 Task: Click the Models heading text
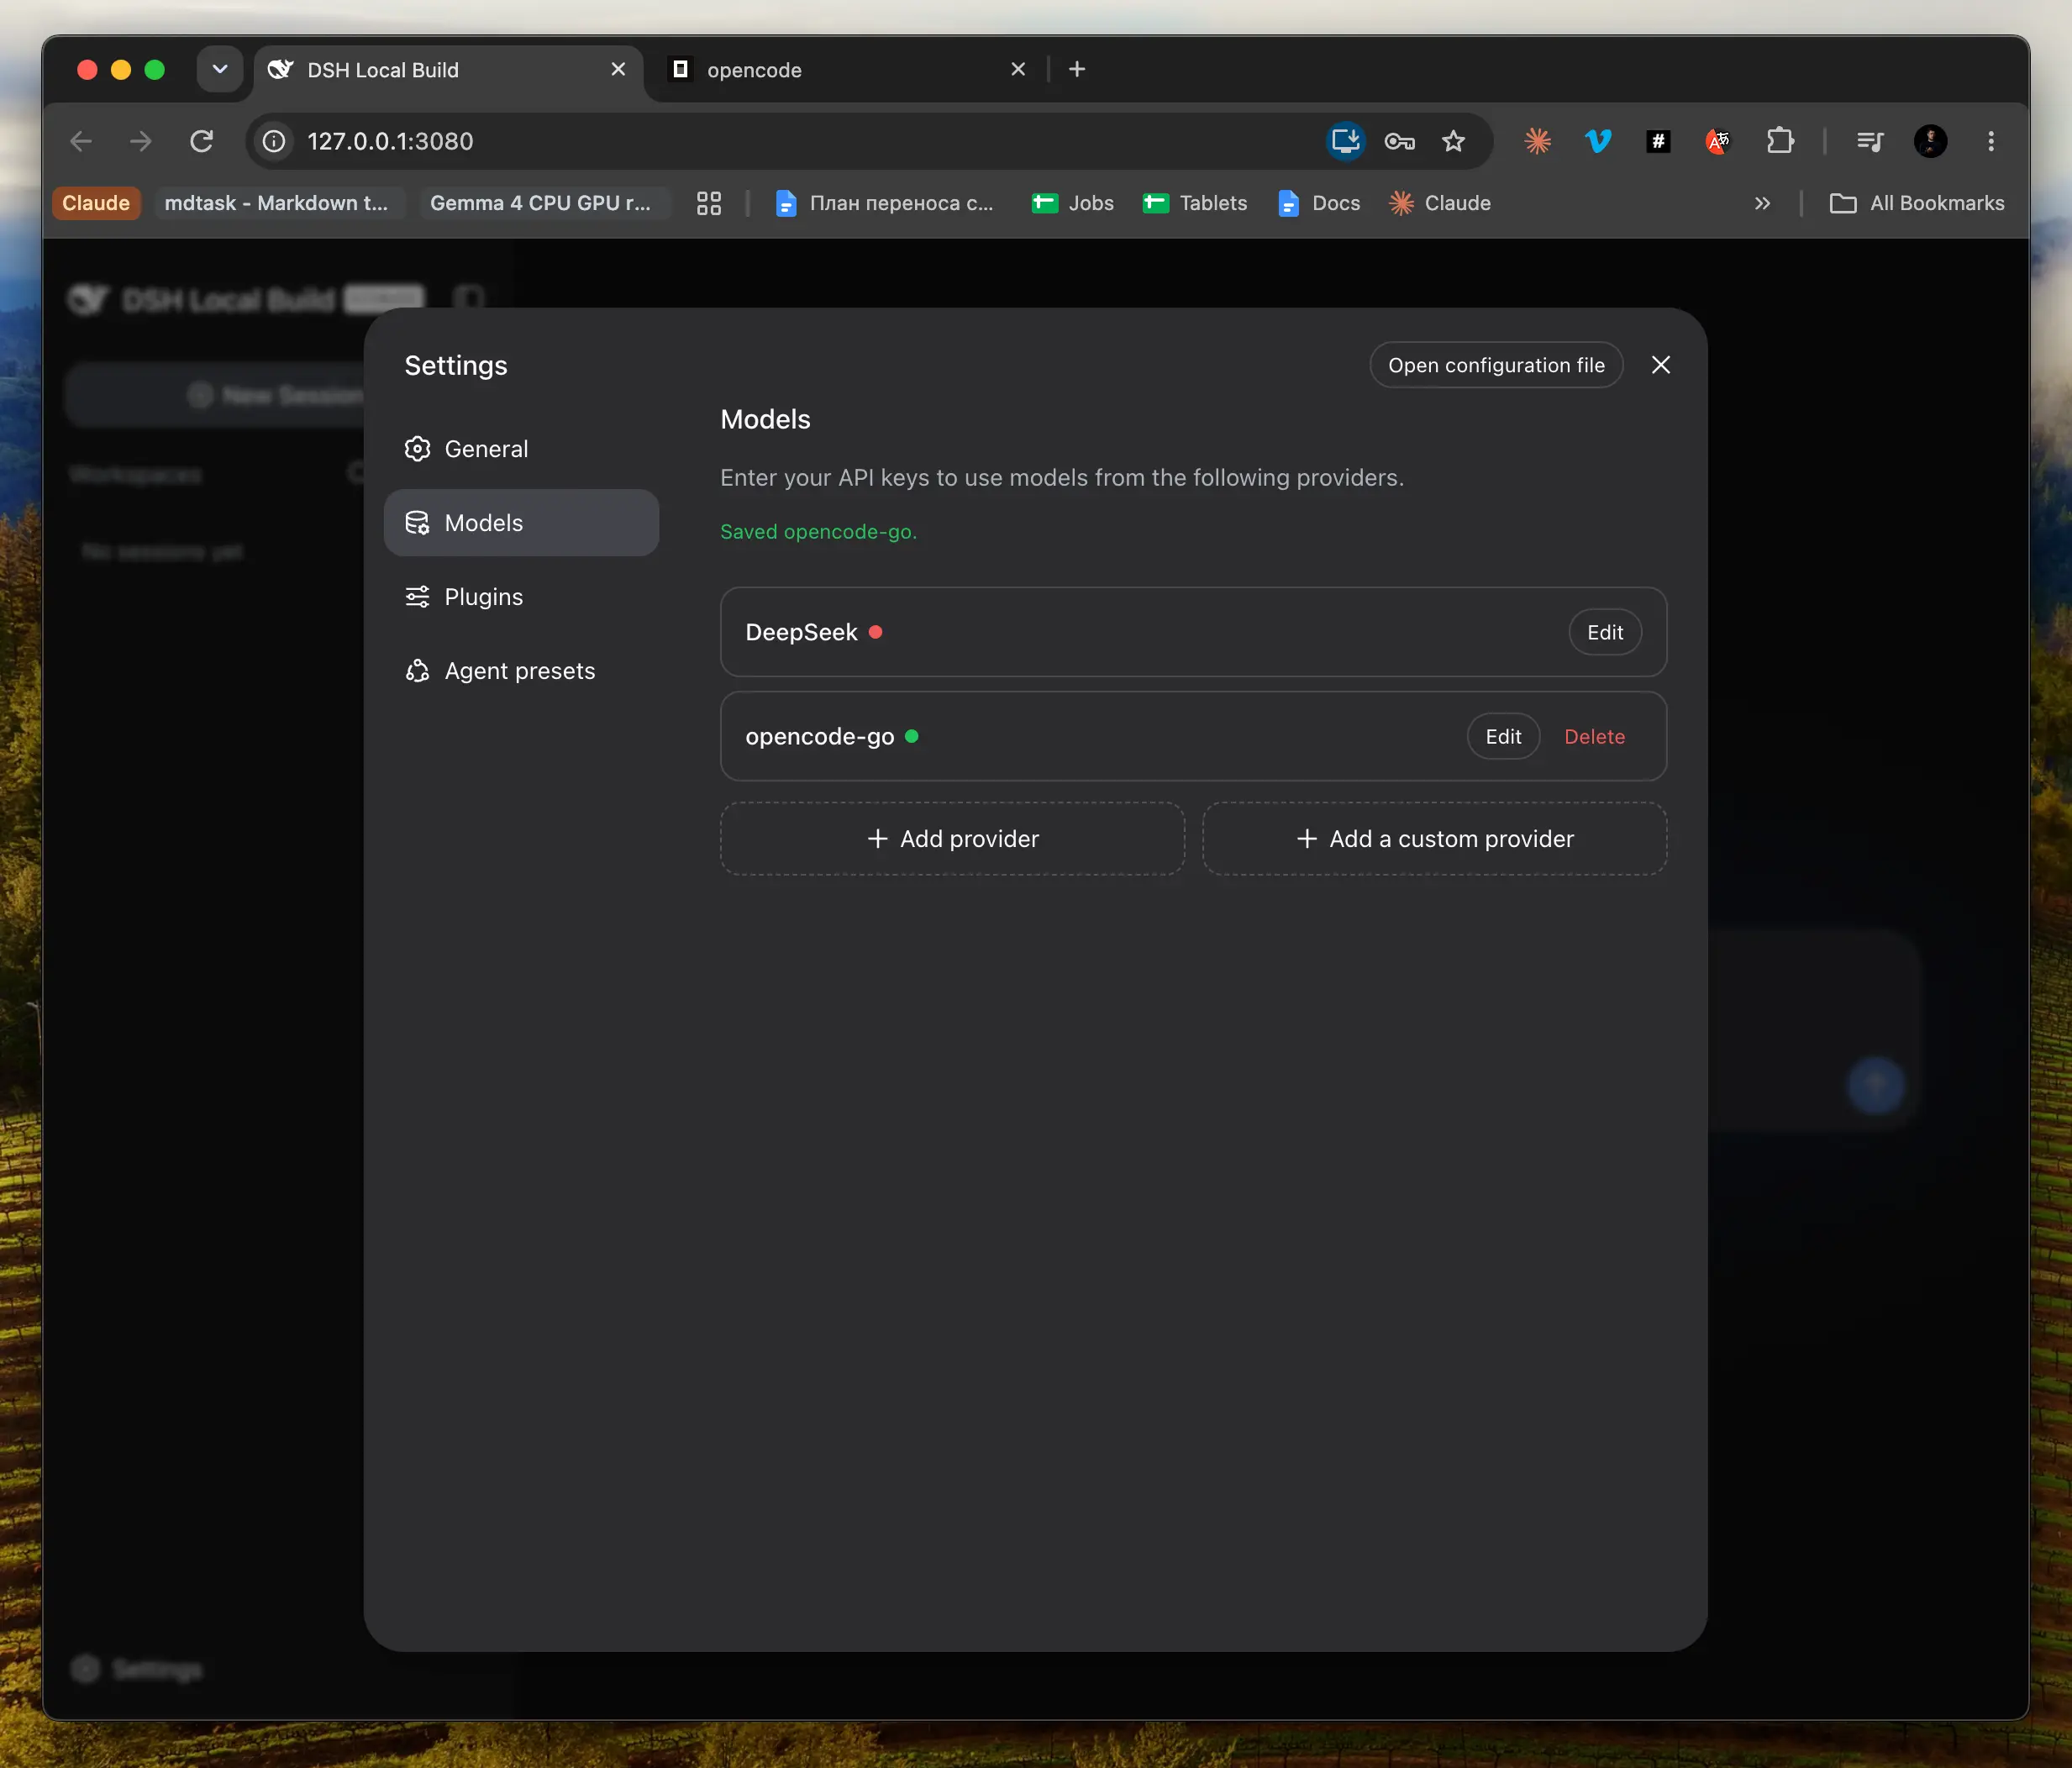[x=765, y=419]
